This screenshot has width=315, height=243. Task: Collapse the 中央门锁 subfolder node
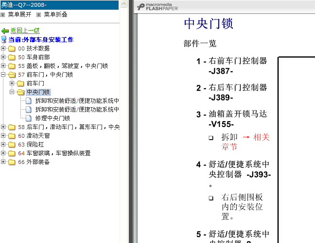(12, 92)
